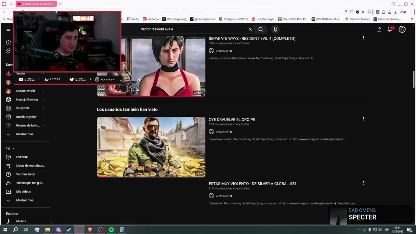
Task: Open Shorts from the sidebar
Action: coord(8,51)
